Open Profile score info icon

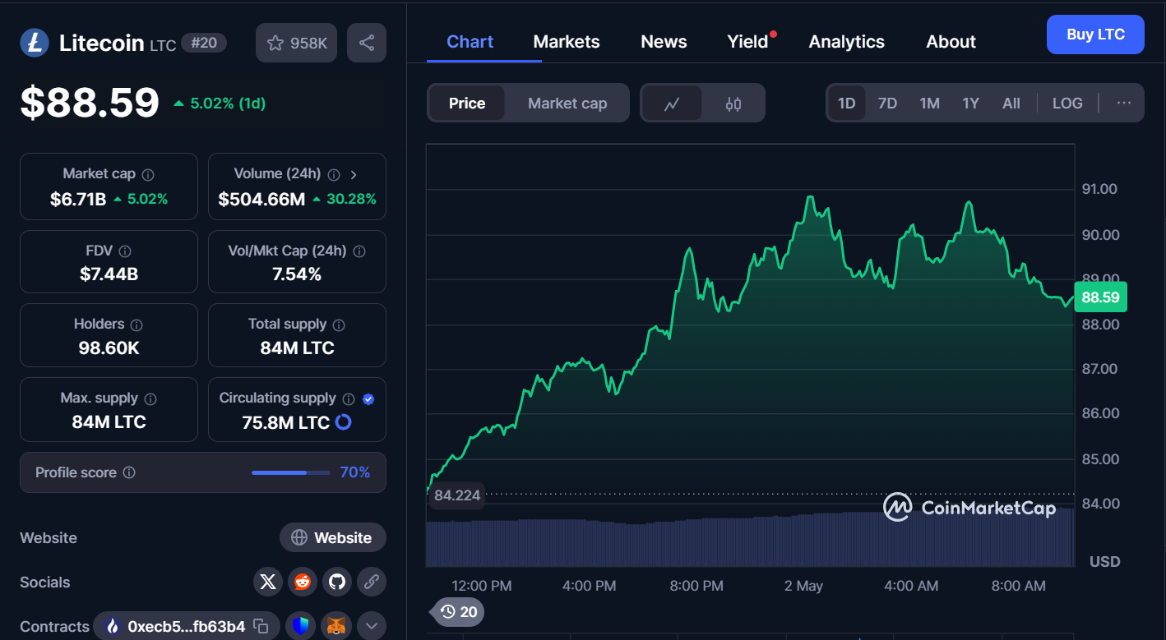pyautogui.click(x=129, y=472)
